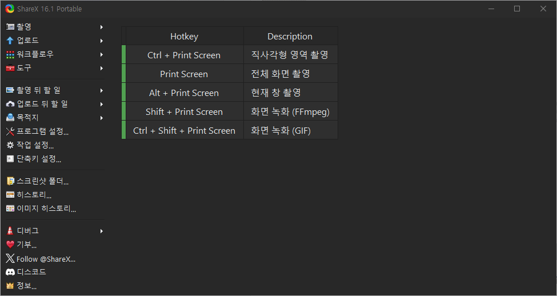The width and height of the screenshot is (557, 296).
Task: Expand the 도구 submenu arrow
Action: 102,68
